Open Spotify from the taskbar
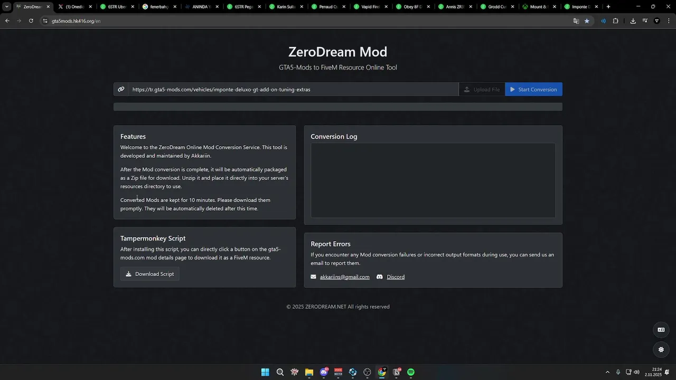Screen dimensions: 676x380 point(411,372)
